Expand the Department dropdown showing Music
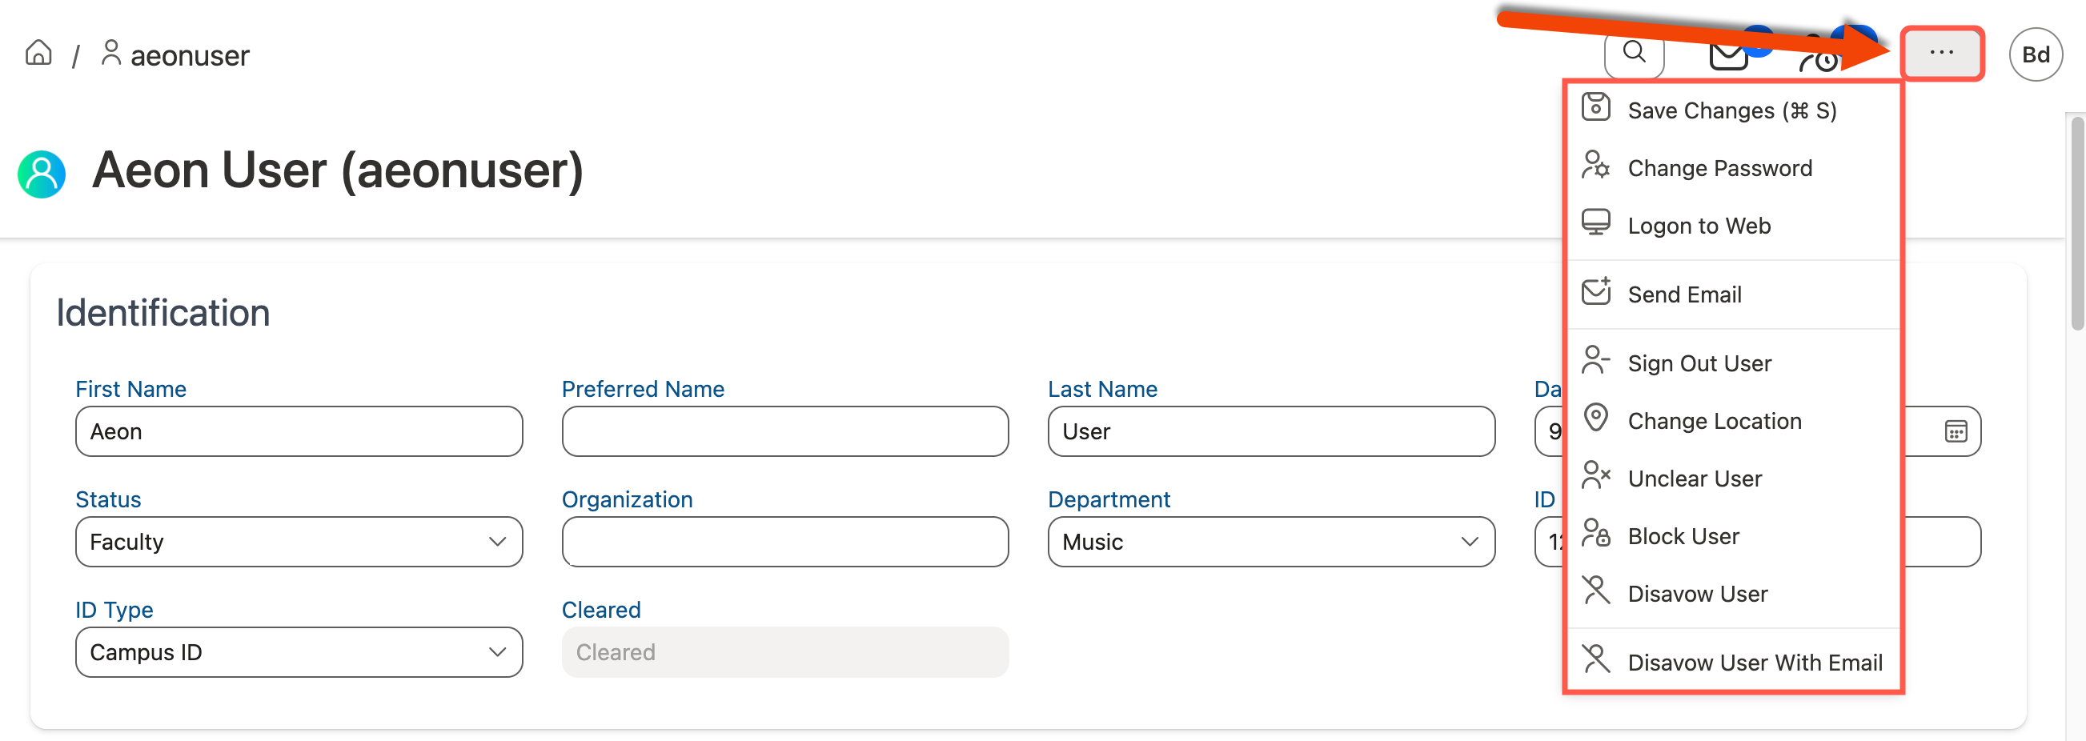2086x741 pixels. click(1270, 542)
